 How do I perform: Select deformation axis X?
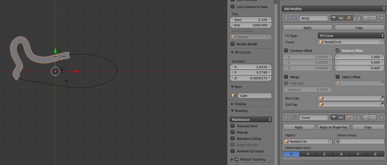pos(291,154)
